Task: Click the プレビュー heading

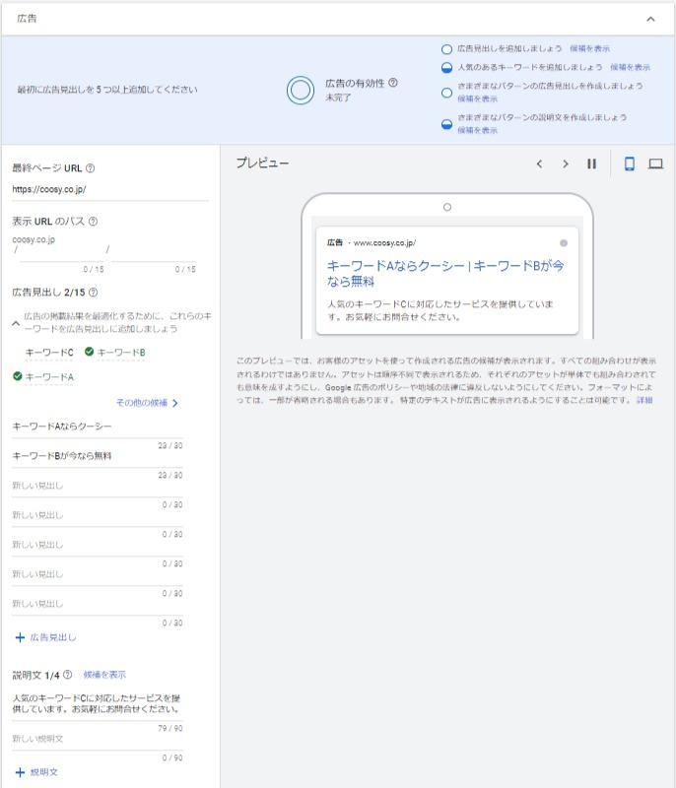Action: pos(262,164)
